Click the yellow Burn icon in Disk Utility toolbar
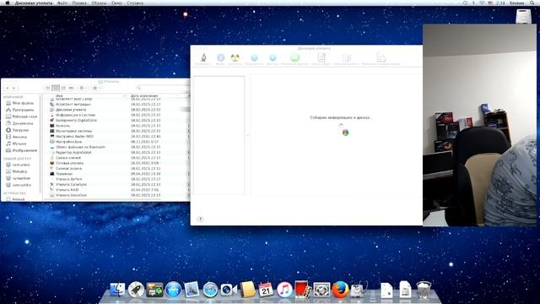Screen dimensions: 540x304 [x=235, y=57]
